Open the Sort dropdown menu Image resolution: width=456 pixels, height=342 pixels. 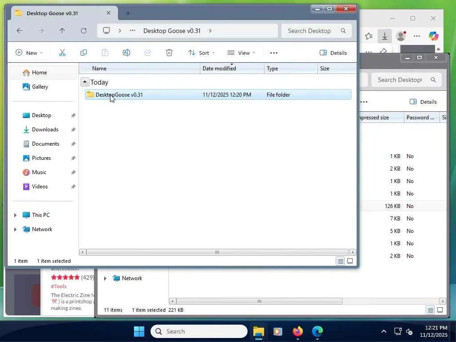pos(202,53)
